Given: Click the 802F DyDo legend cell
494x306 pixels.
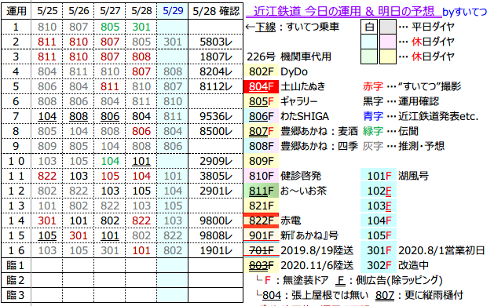Looking at the screenshot, I should (x=262, y=71).
